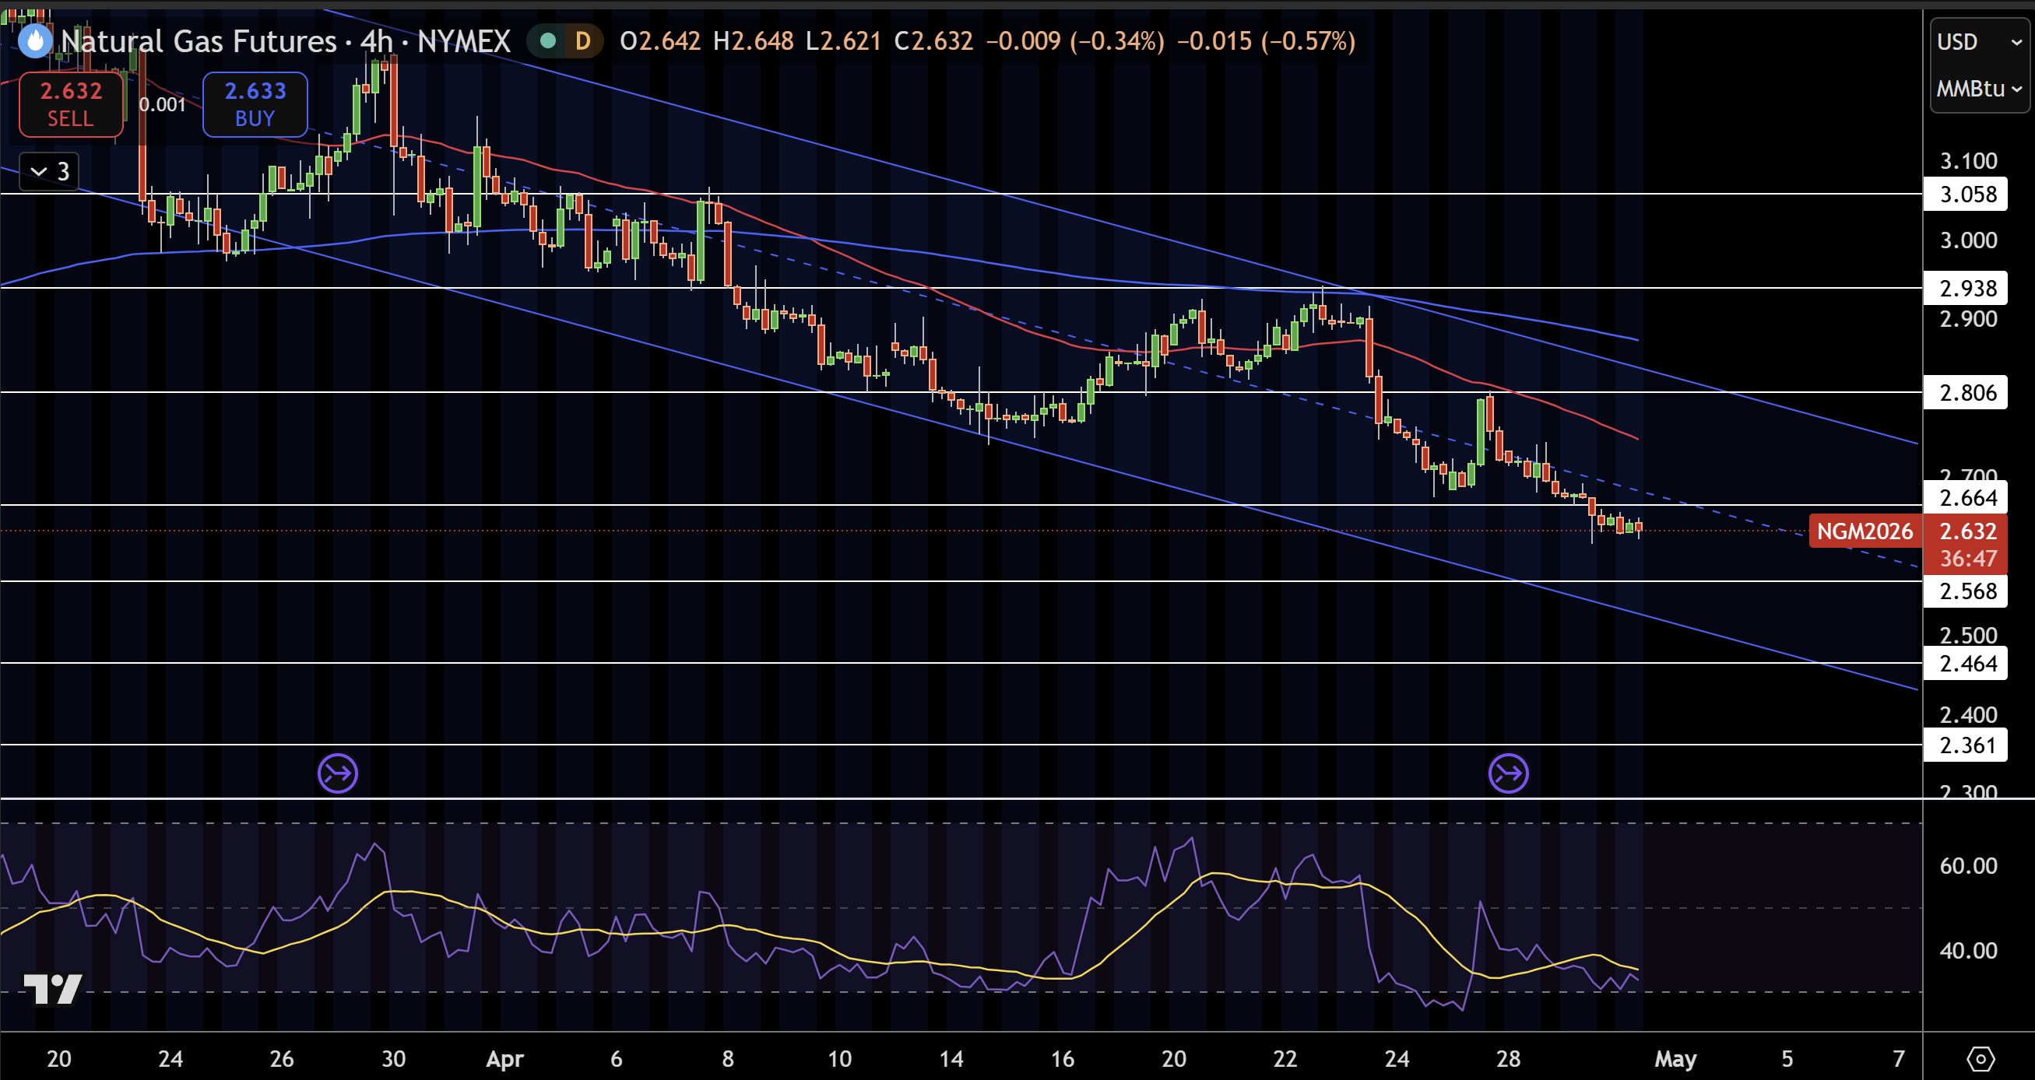2035x1080 pixels.
Task: Click the 60.00 RSI scale label
Action: pos(1968,866)
